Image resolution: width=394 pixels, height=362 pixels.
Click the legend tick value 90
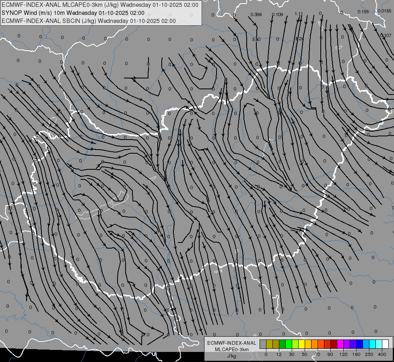(330, 354)
